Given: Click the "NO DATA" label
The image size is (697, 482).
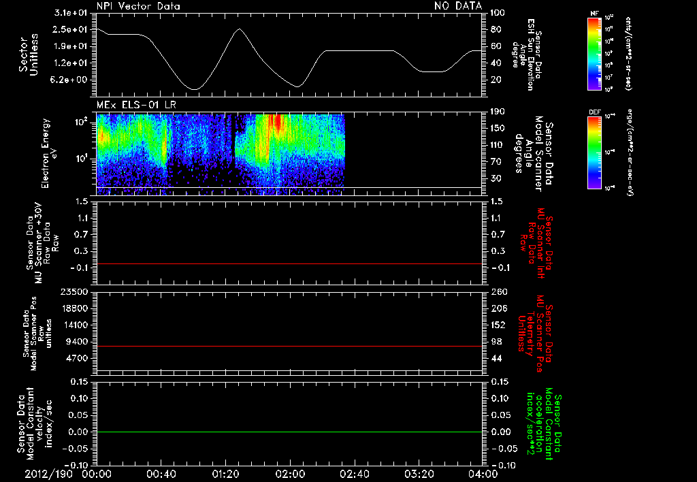Looking at the screenshot, I should click(458, 5).
